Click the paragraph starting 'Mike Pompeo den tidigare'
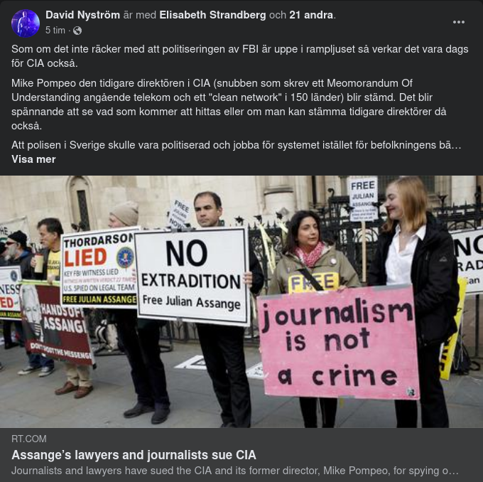The image size is (483, 482). click(x=229, y=105)
